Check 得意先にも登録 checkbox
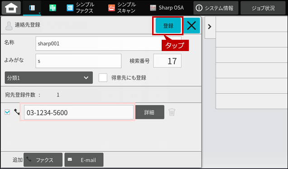 (103, 78)
